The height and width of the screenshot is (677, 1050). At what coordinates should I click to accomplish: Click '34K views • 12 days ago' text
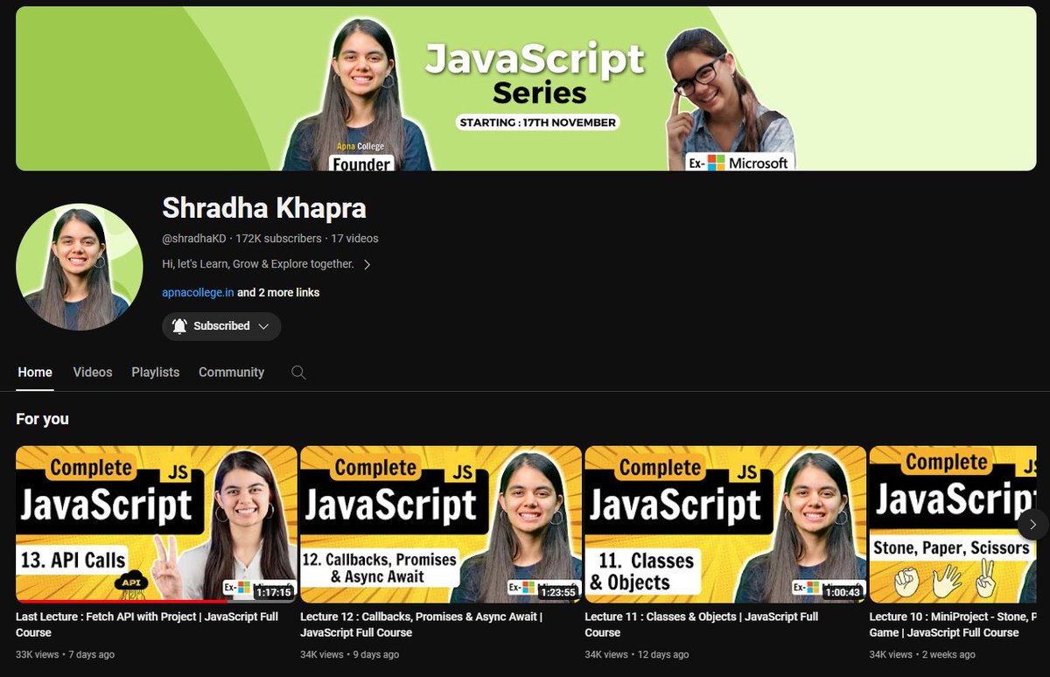point(636,654)
